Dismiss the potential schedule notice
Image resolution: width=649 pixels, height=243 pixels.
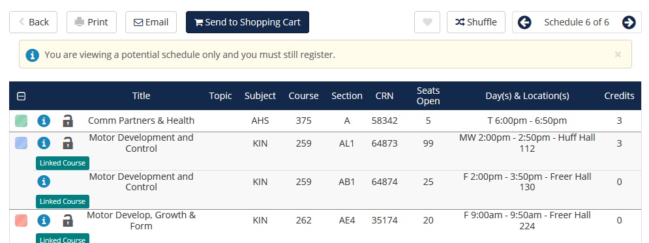[x=618, y=54]
